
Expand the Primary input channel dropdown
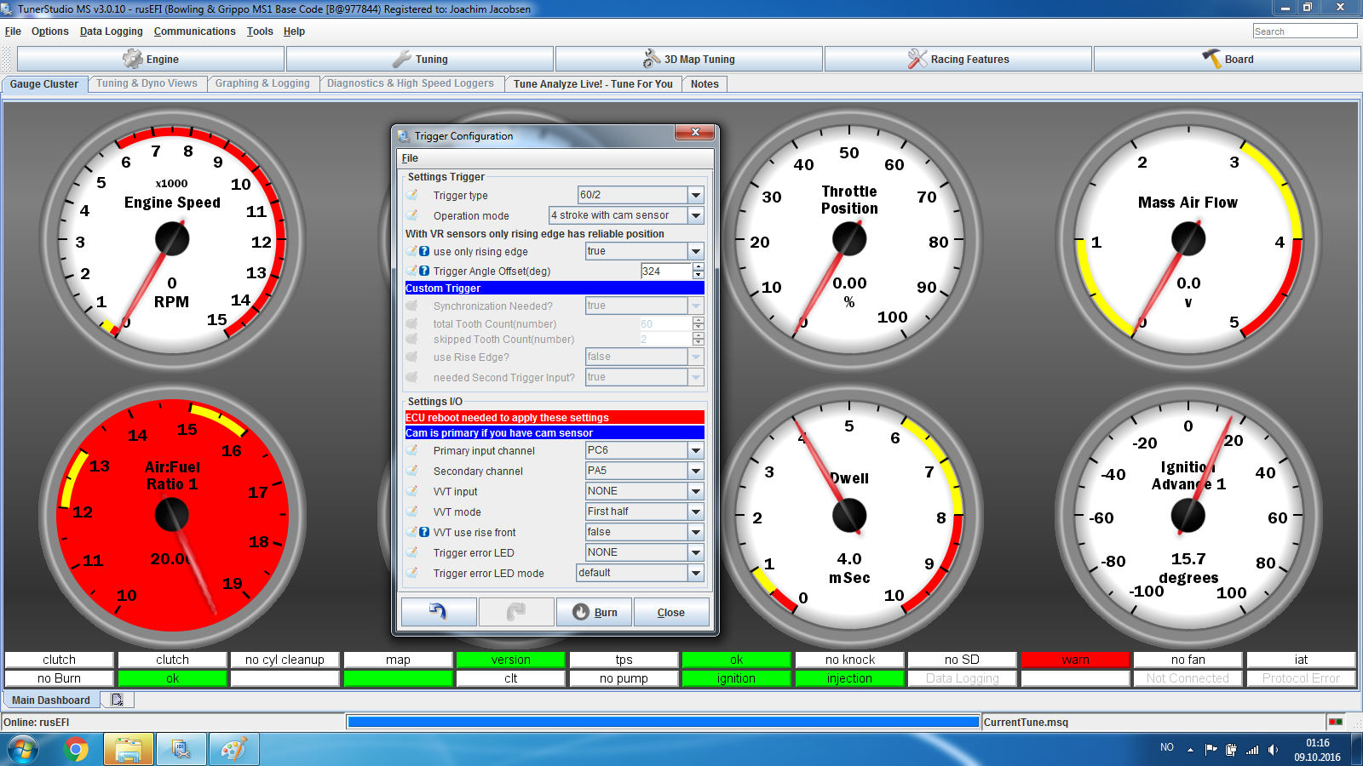point(696,450)
